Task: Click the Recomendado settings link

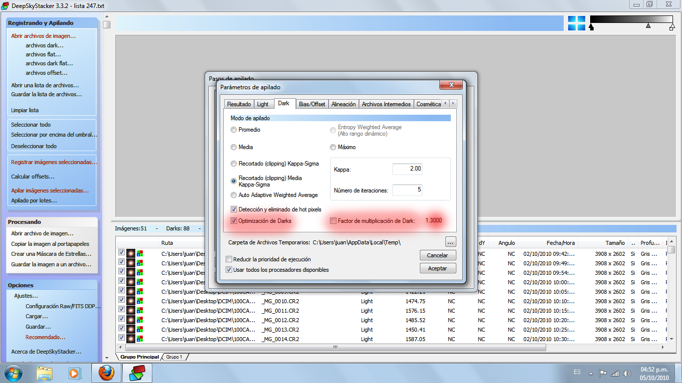Action: coord(45,337)
